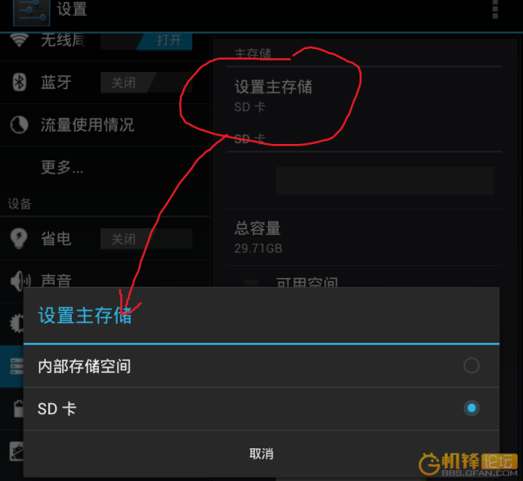The image size is (523, 481).
Task: Tap the Wi-Fi signal icon
Action: (x=19, y=40)
